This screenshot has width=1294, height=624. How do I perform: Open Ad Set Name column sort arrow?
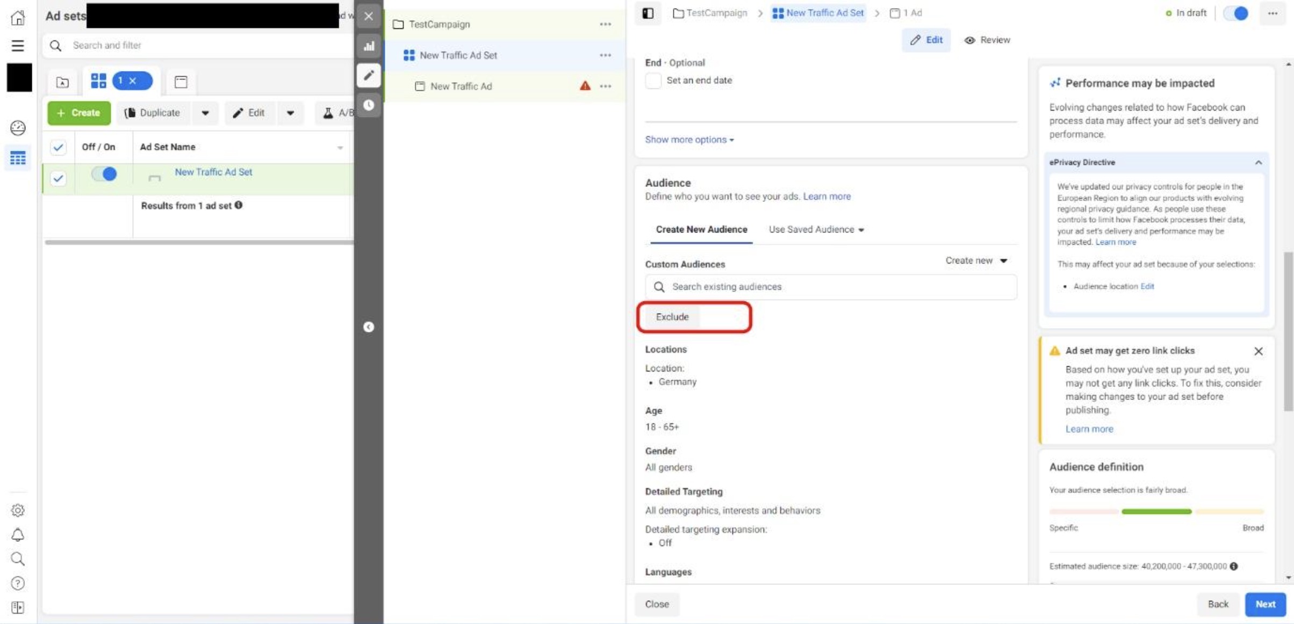pos(340,147)
